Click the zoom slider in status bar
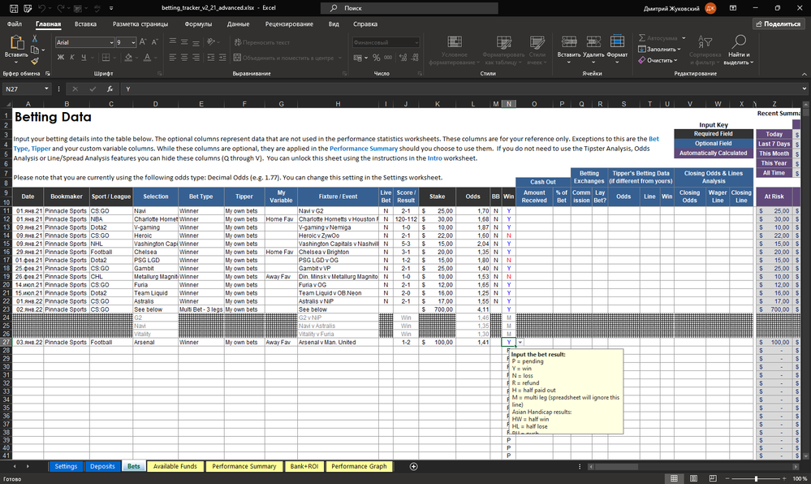 757,478
